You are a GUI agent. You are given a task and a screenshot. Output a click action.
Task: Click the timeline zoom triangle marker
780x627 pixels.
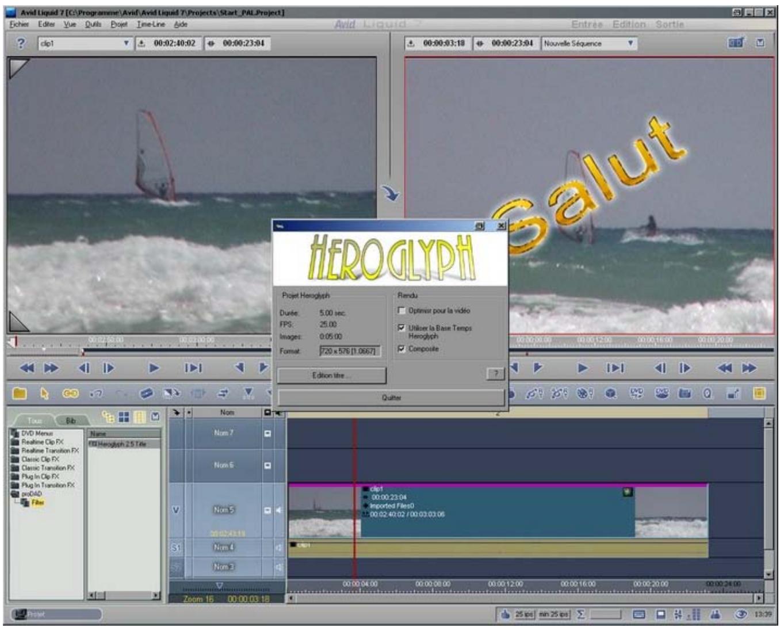pyautogui.click(x=219, y=586)
